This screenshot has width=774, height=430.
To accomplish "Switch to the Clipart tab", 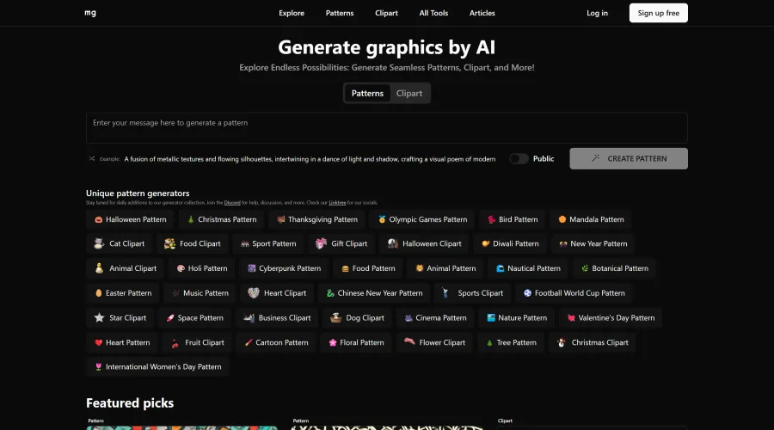I will coord(409,93).
